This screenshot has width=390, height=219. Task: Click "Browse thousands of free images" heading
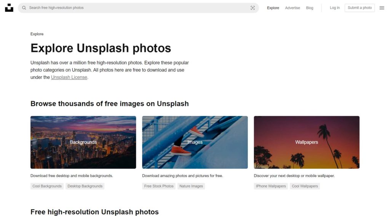click(x=110, y=103)
